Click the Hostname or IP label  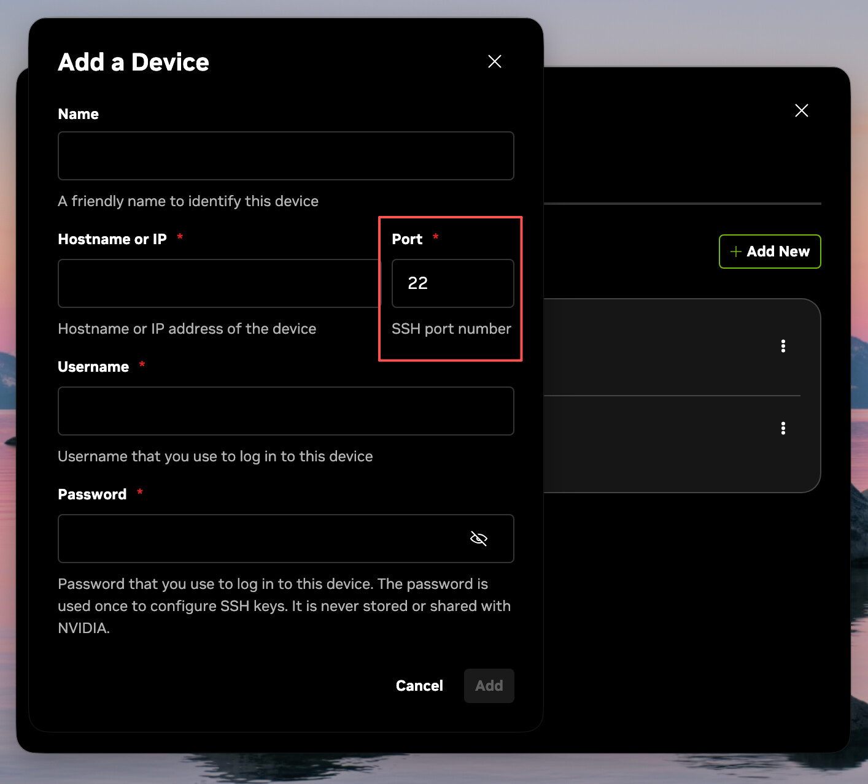(x=112, y=239)
